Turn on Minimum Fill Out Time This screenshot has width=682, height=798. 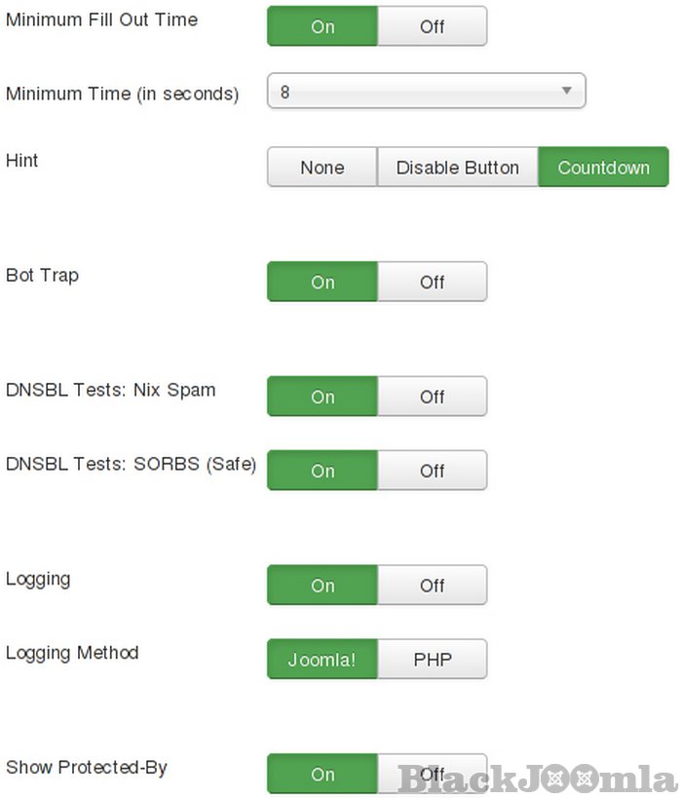click(322, 26)
